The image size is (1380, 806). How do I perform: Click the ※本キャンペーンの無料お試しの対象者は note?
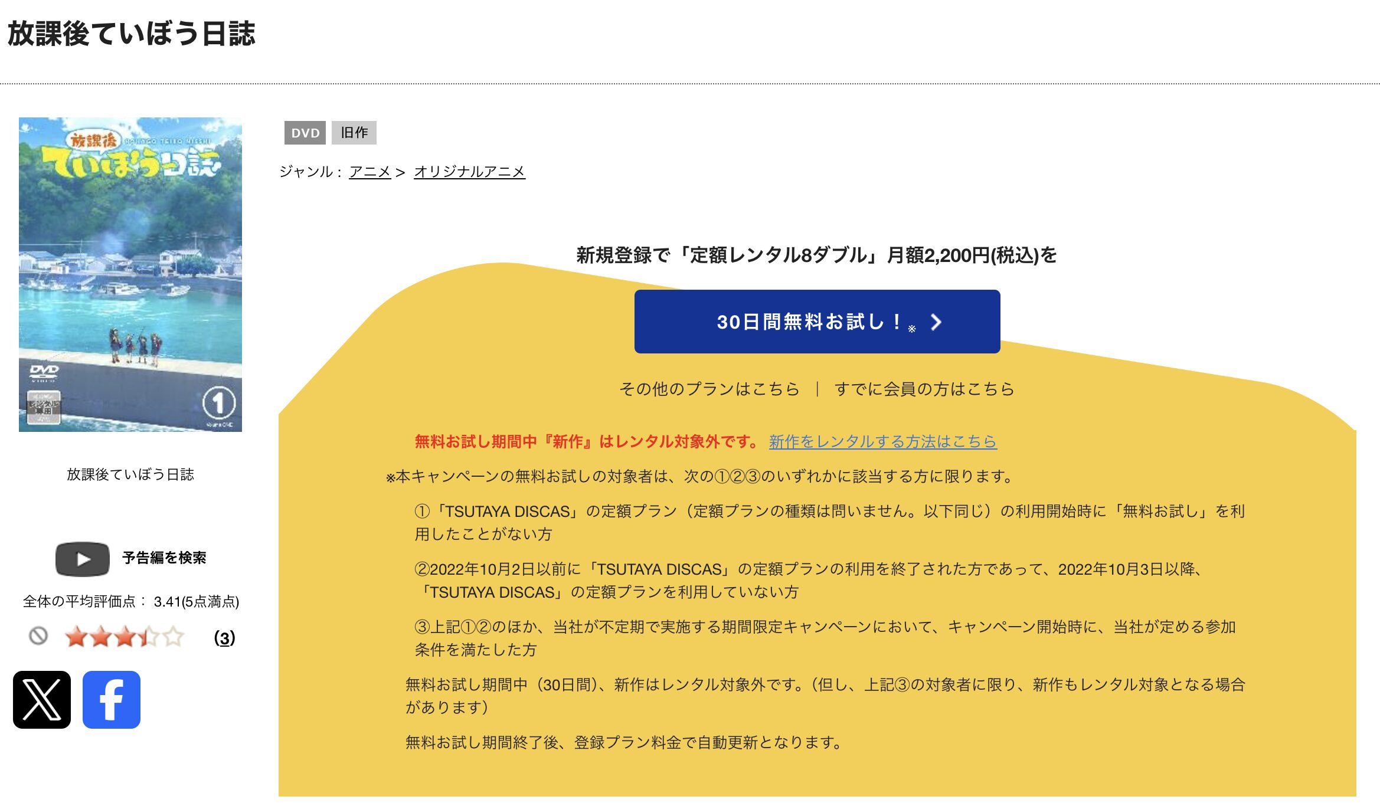point(699,476)
